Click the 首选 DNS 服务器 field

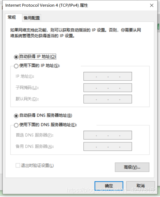pyautogui.click(x=108, y=135)
